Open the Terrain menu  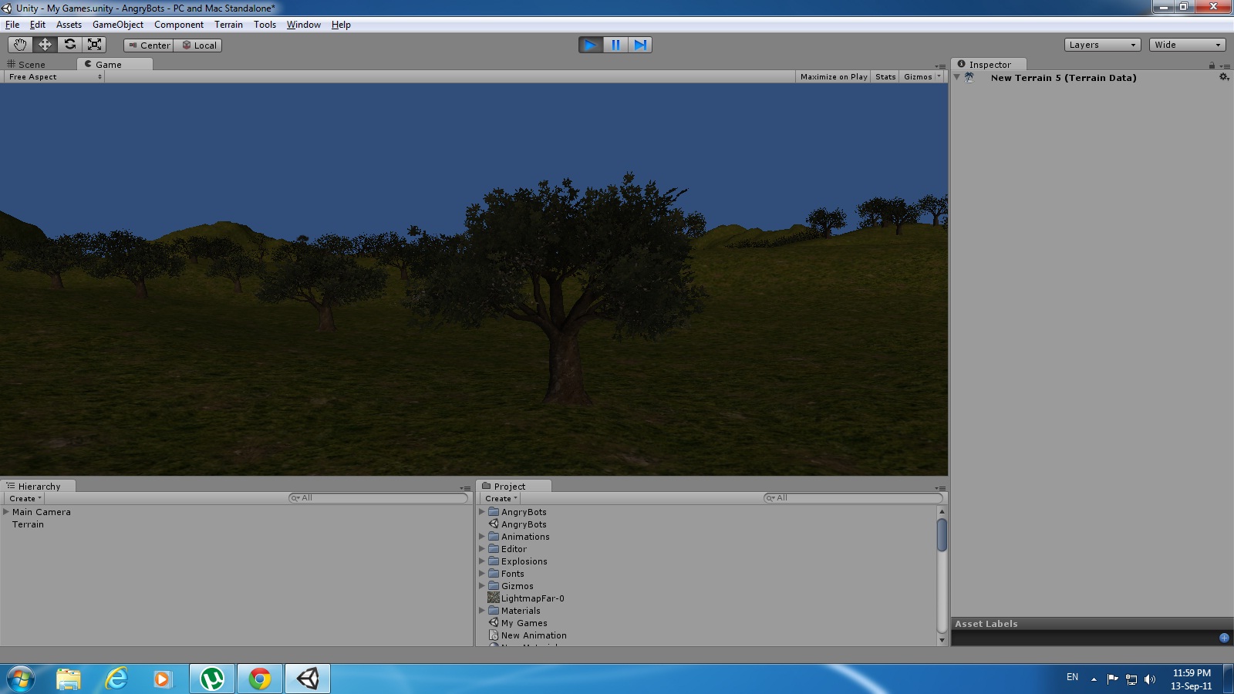(x=228, y=25)
